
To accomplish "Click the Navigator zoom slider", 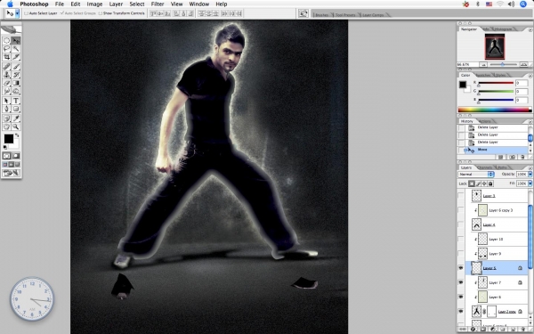I will [x=504, y=64].
